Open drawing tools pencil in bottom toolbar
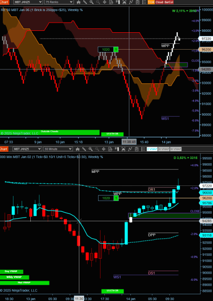Image resolution: width=213 pixels, height=301 pixels. pyautogui.click(x=84, y=149)
